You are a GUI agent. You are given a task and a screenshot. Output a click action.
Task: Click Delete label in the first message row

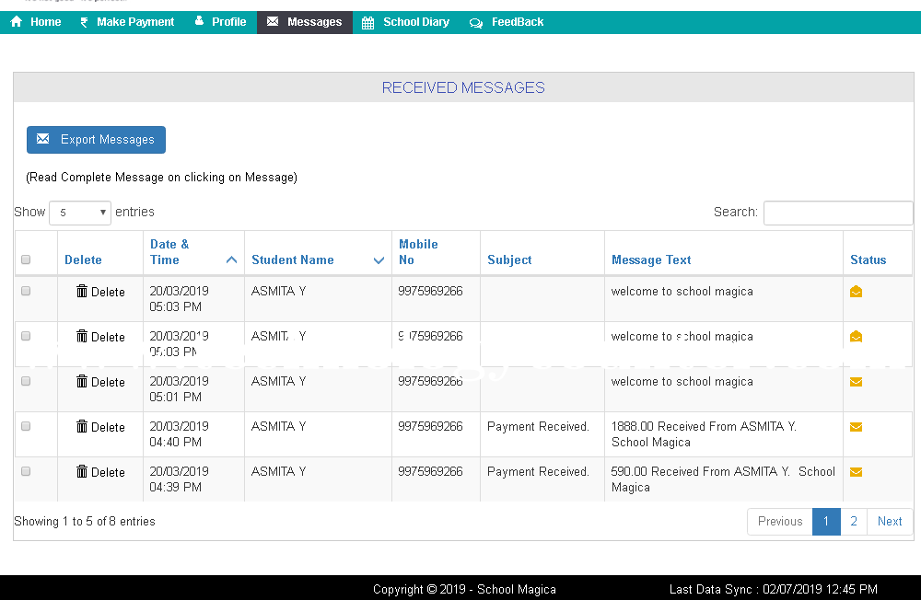click(108, 292)
